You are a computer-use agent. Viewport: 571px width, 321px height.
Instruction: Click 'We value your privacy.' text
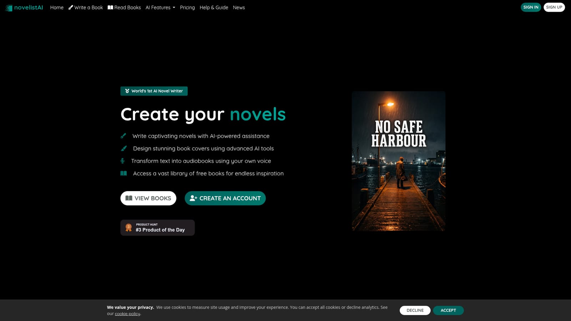[x=131, y=307]
